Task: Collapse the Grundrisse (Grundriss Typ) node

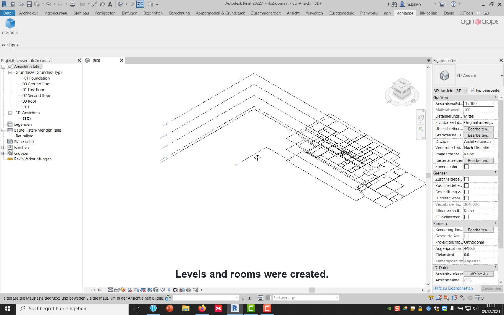Action: (x=10, y=73)
